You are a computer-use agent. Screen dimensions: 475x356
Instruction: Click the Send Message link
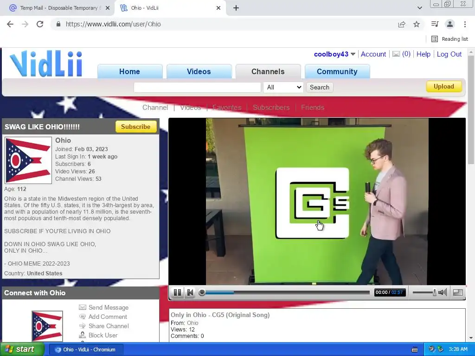109,307
